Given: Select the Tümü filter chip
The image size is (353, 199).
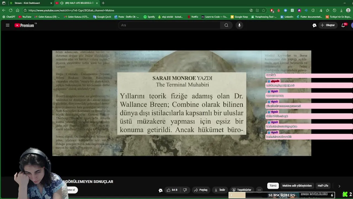Looking at the screenshot, I should (273, 186).
